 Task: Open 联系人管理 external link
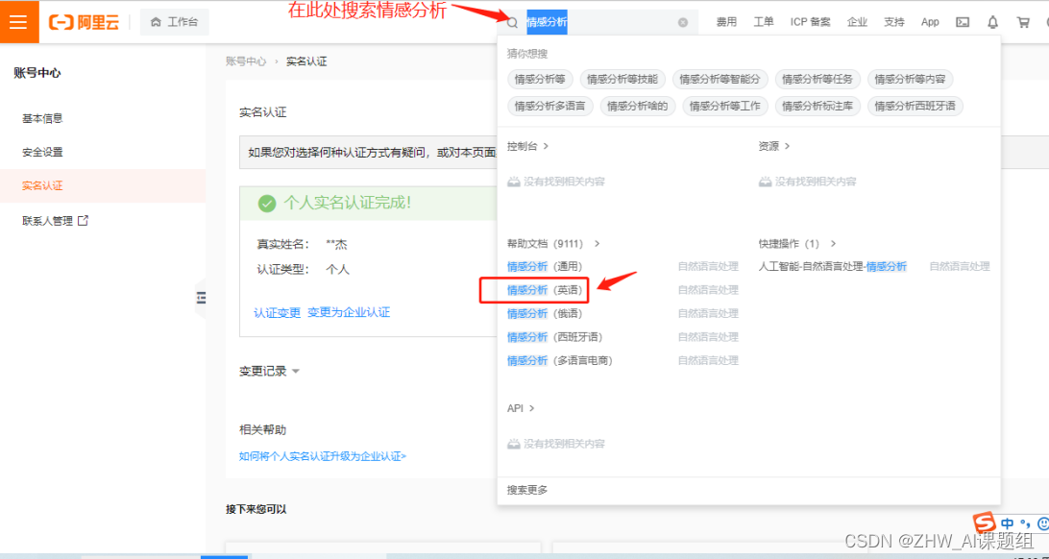pos(56,221)
